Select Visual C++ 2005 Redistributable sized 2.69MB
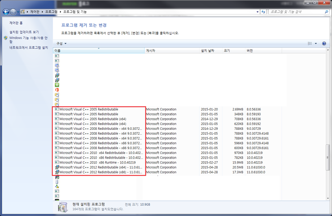This screenshot has height=216, width=332. tap(167, 109)
